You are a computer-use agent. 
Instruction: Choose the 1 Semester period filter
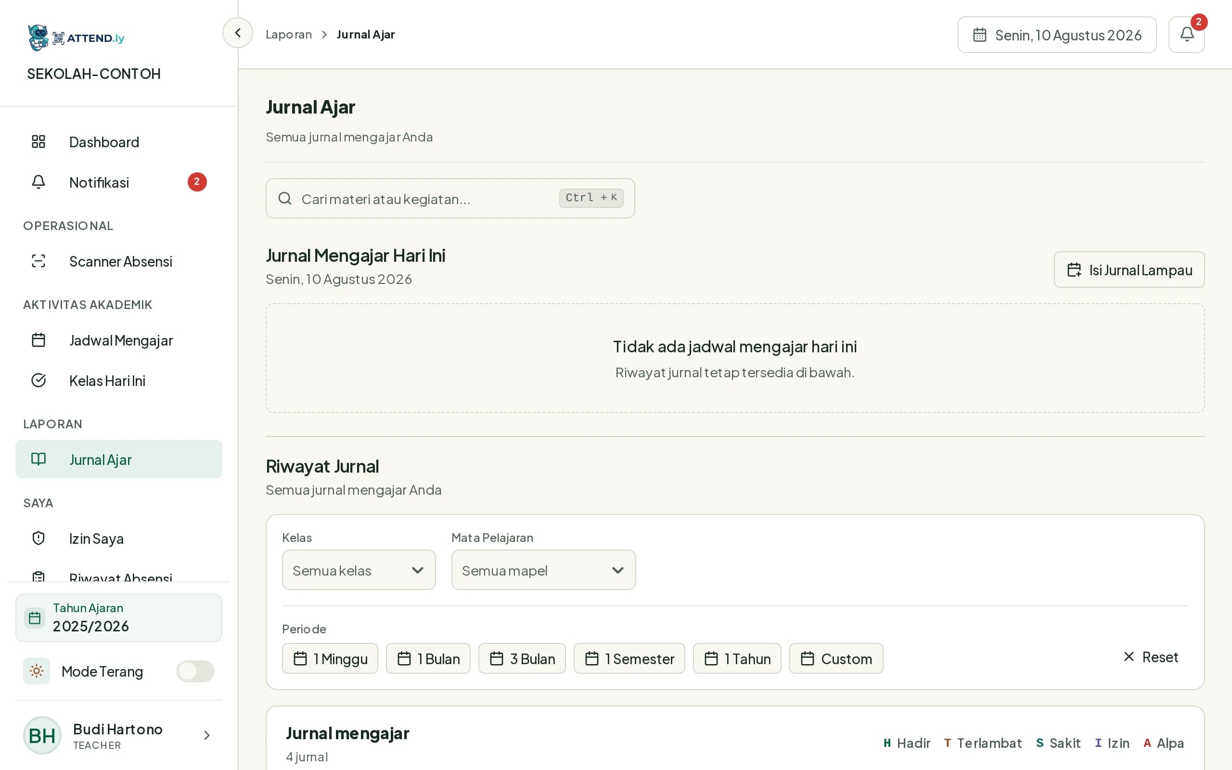(x=629, y=658)
